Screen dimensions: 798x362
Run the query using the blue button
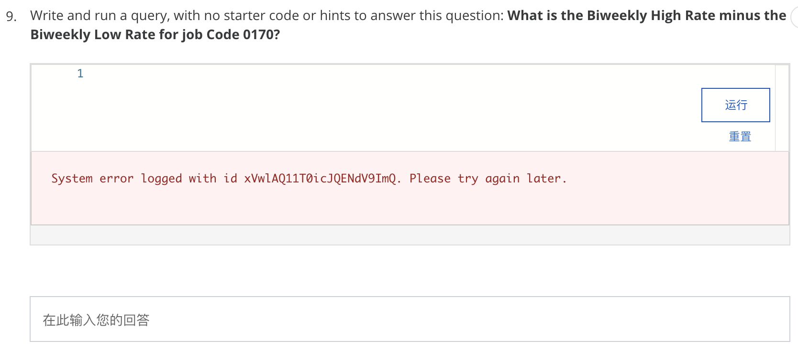(735, 105)
